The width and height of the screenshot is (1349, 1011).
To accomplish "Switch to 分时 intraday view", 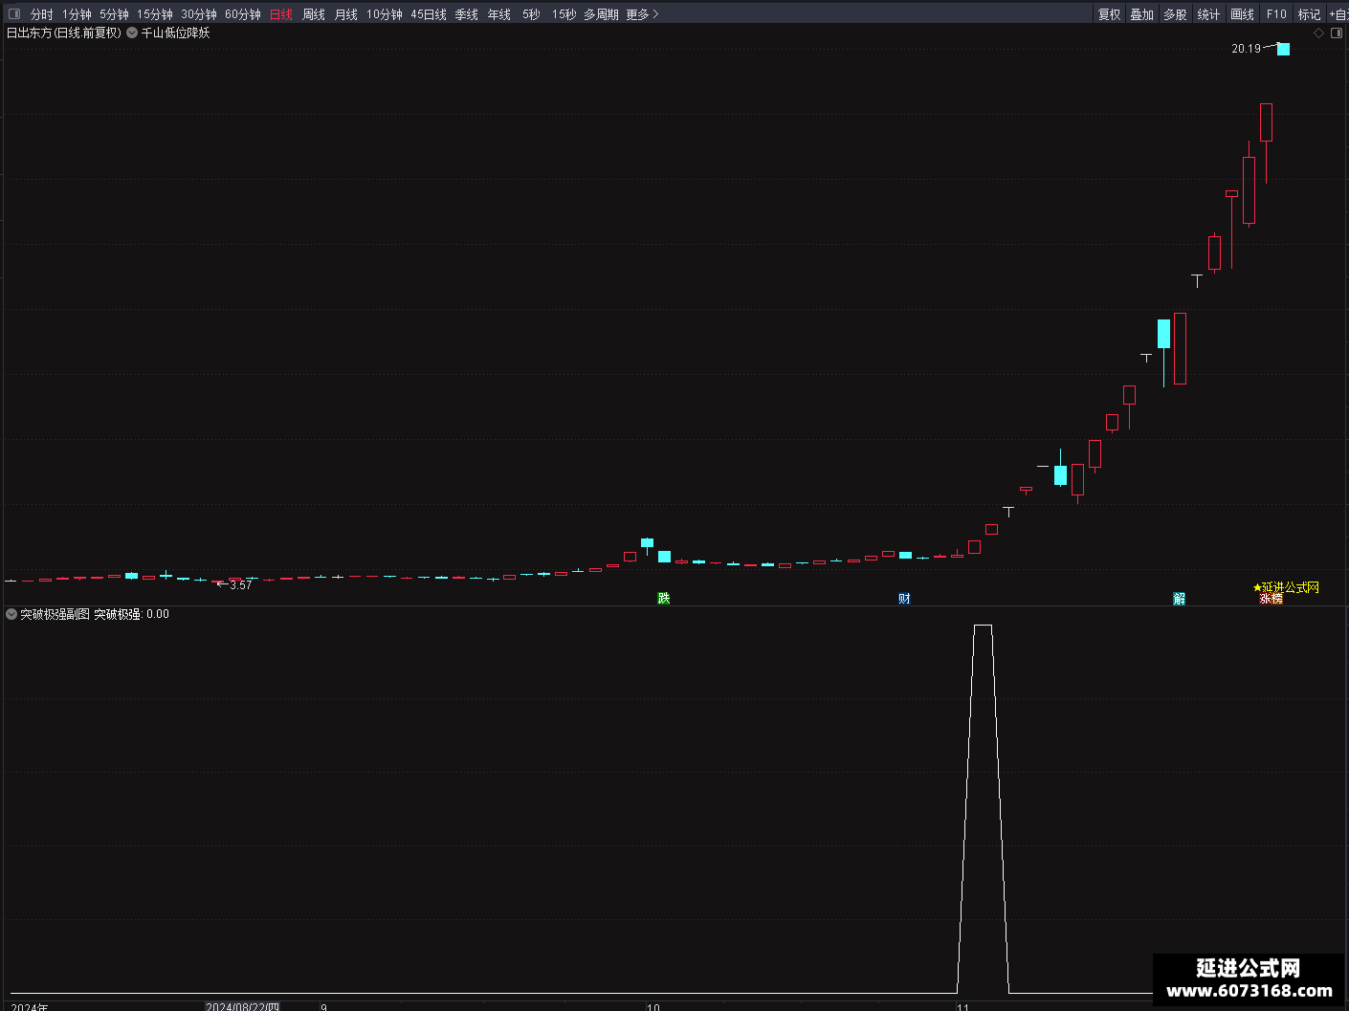I will tap(42, 14).
